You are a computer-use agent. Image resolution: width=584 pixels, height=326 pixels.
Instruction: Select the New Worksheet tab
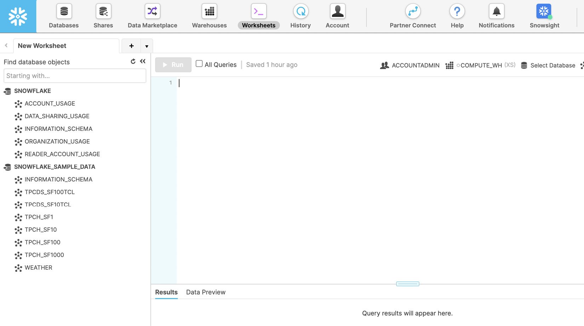tap(66, 46)
